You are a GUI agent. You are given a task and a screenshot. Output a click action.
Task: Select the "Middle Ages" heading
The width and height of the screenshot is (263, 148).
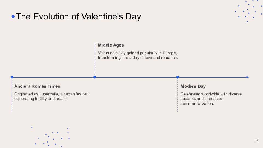[111, 45]
